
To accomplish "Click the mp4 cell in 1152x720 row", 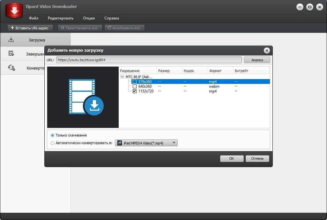I will tap(213, 91).
